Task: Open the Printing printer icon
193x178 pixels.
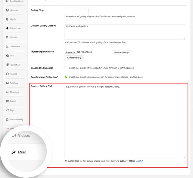Action: pyautogui.click(x=7, y=74)
